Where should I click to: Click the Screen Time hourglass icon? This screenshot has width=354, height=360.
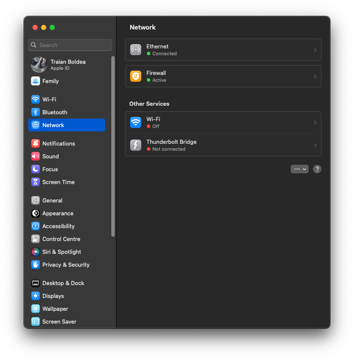tap(36, 182)
